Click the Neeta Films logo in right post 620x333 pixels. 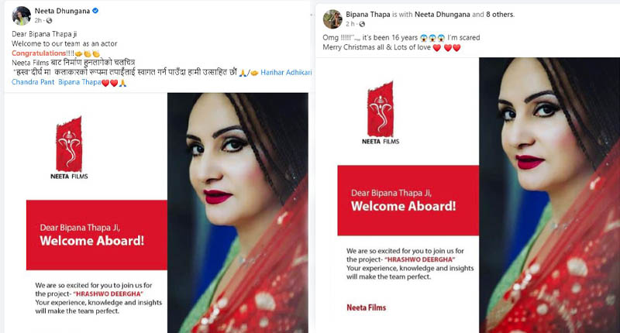coord(381,113)
